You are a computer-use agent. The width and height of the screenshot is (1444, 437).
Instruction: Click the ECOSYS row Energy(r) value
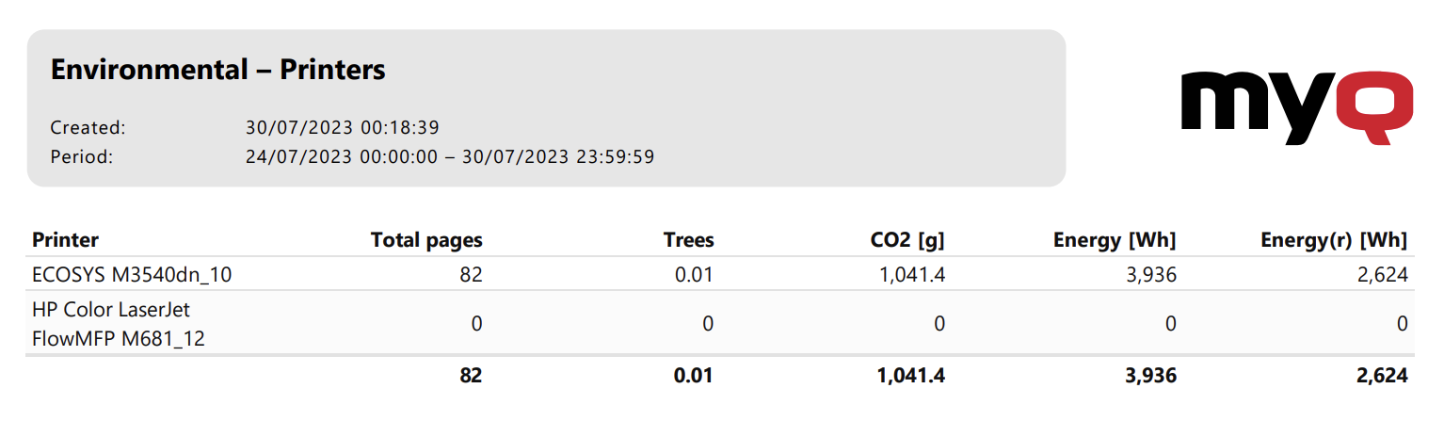1381,275
